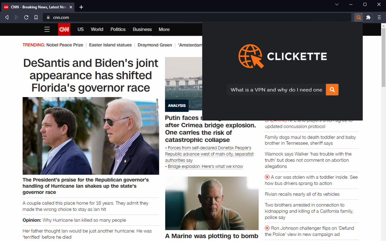Open the Politics section in CNN nav
Viewport: 386px width, 241px height.
118,29
